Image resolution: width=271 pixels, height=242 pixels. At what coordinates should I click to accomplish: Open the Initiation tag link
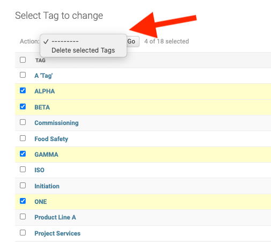[x=47, y=186]
